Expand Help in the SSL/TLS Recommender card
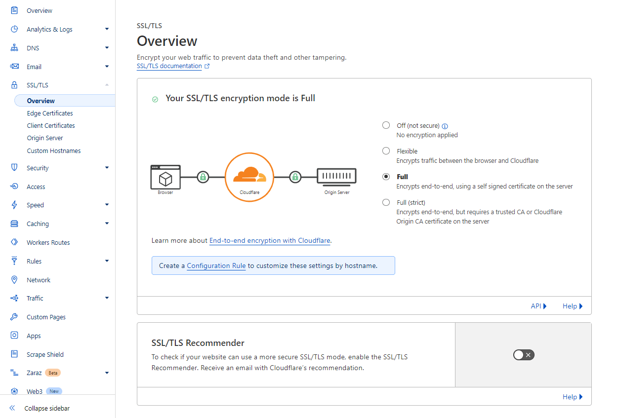The height and width of the screenshot is (418, 618). (573, 397)
